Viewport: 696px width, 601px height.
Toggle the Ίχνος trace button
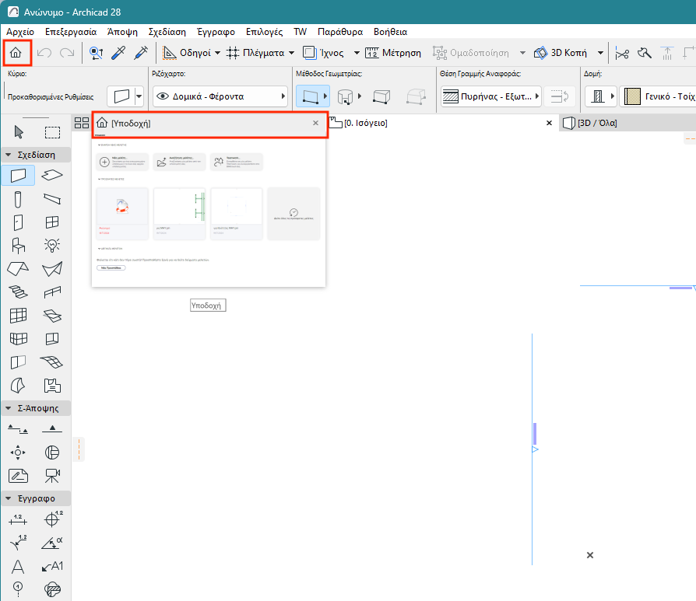point(324,53)
